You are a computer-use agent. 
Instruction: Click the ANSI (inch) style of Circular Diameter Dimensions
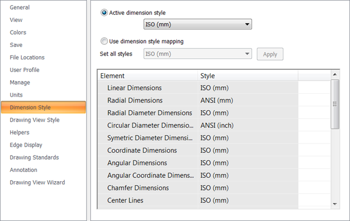pyautogui.click(x=217, y=126)
